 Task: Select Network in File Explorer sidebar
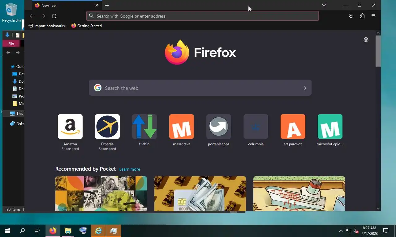17,123
